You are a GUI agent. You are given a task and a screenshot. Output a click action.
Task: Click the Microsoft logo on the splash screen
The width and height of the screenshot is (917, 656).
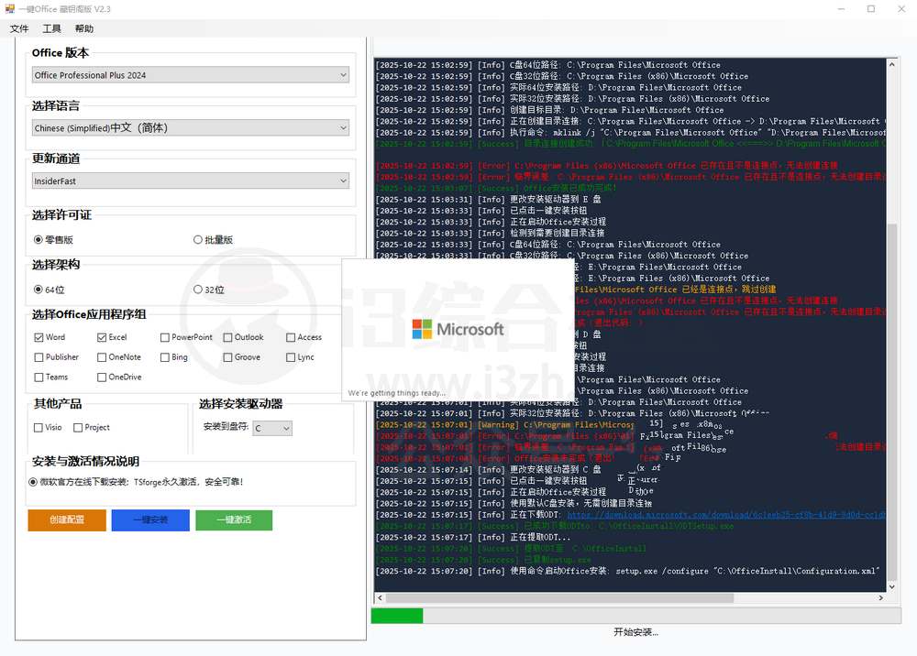(x=422, y=329)
